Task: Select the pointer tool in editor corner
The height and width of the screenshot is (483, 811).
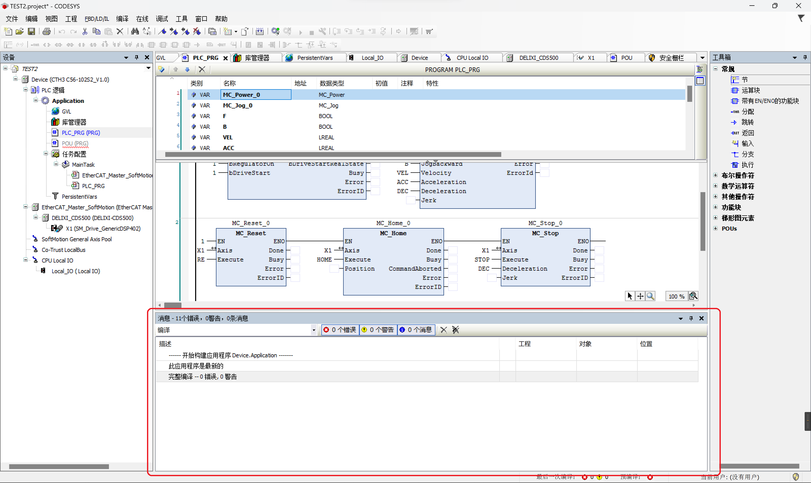Action: click(630, 296)
